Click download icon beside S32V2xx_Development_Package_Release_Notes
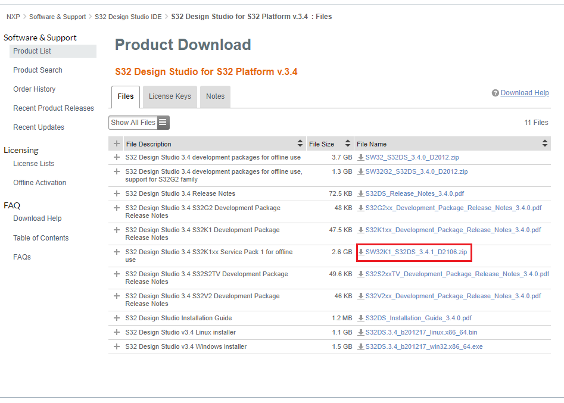 [361, 296]
